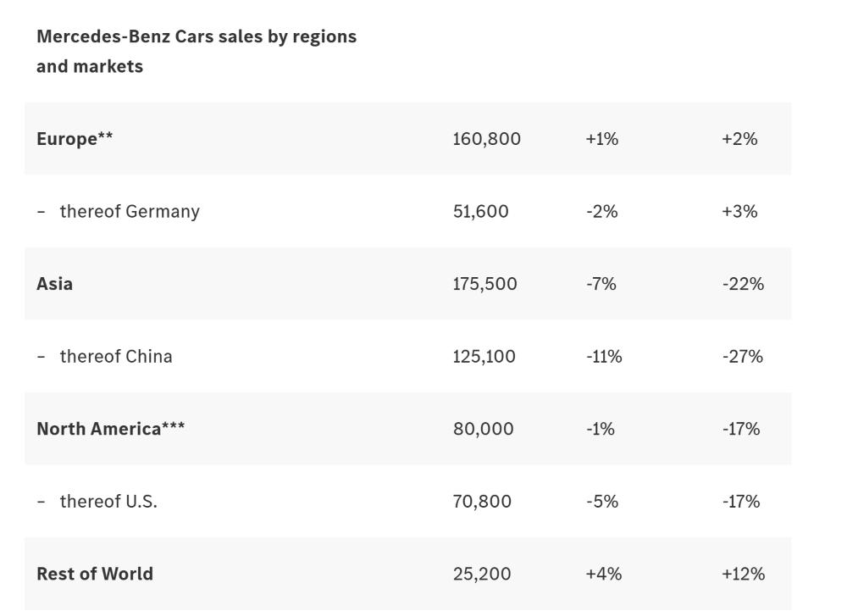
Task: Select the thereof China row label
Action: [x=115, y=356]
